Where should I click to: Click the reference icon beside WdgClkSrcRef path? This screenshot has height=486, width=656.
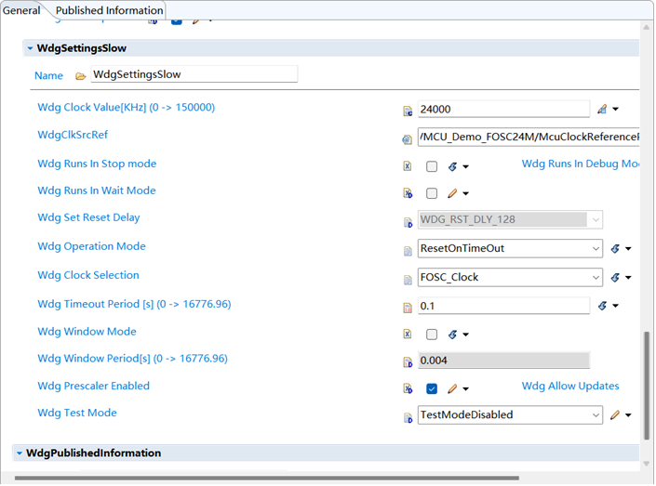click(x=407, y=138)
